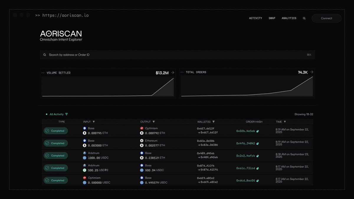354x199 pixels.
Task: Copy order hash 0x2c2…4afcb
Action: [258, 156]
